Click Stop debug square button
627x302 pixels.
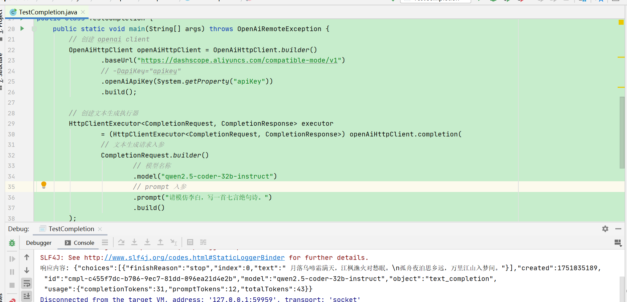click(12, 285)
